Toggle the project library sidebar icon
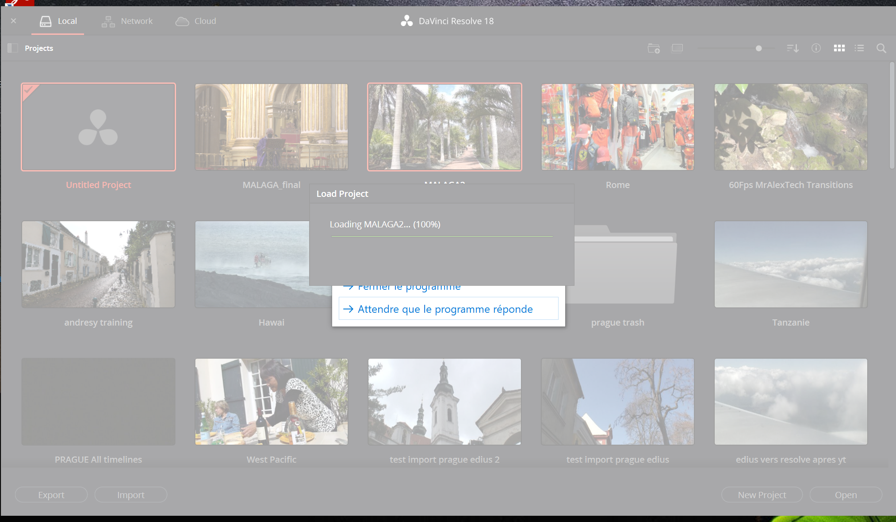The width and height of the screenshot is (896, 522). (x=13, y=48)
